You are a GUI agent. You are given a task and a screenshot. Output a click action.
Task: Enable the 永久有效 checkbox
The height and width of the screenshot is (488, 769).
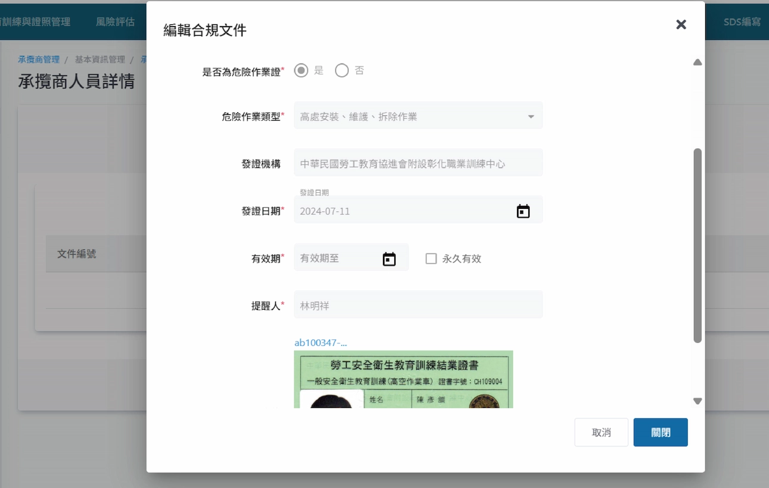click(x=431, y=259)
